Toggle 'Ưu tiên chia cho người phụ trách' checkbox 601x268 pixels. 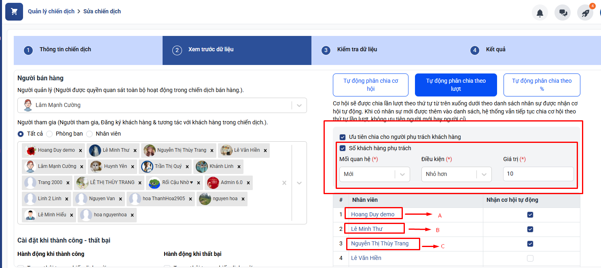(x=343, y=137)
